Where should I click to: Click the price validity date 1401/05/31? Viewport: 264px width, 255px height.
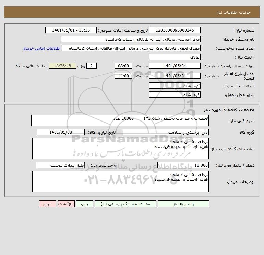coord(175,76)
